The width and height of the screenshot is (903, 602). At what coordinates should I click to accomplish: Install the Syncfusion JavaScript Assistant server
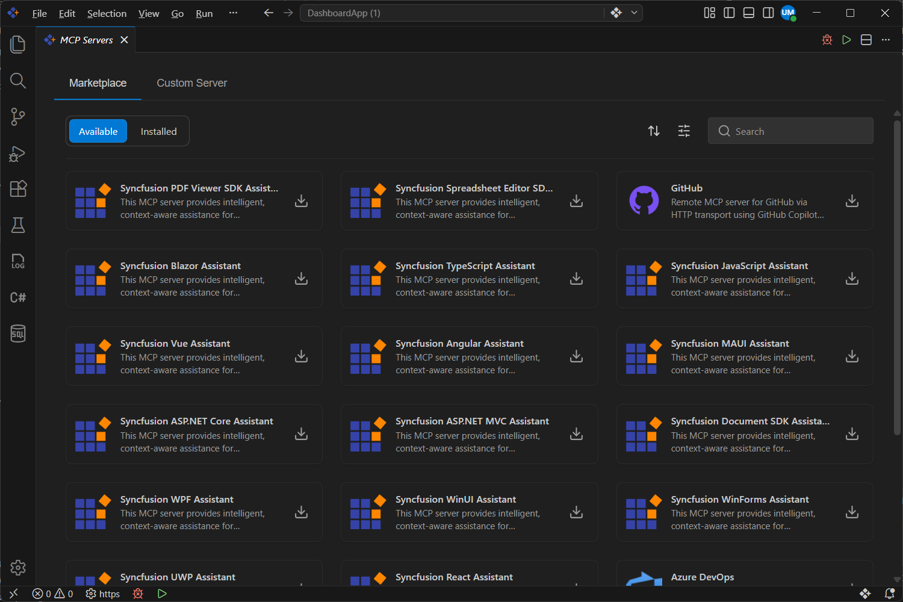[852, 279]
